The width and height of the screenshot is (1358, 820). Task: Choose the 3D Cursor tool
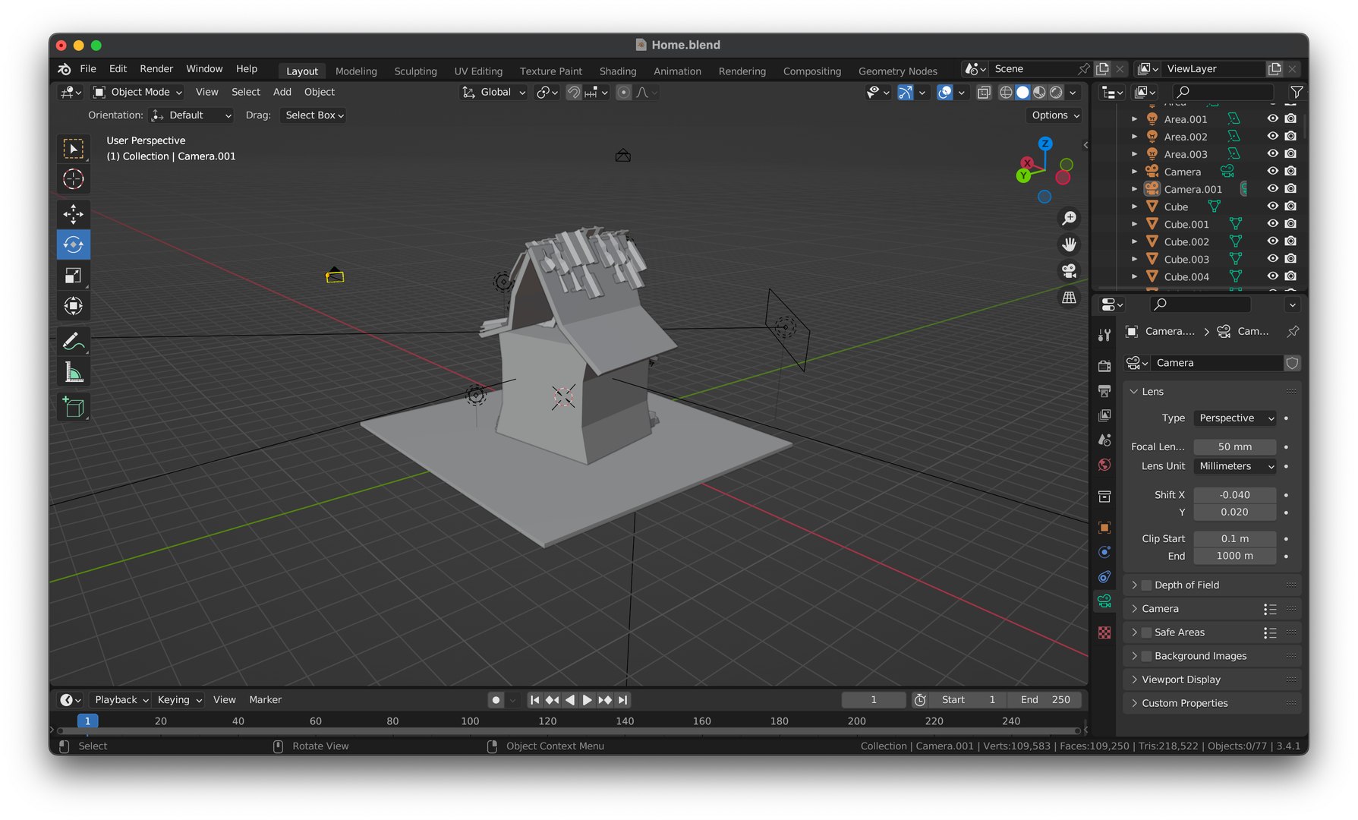[x=74, y=179]
